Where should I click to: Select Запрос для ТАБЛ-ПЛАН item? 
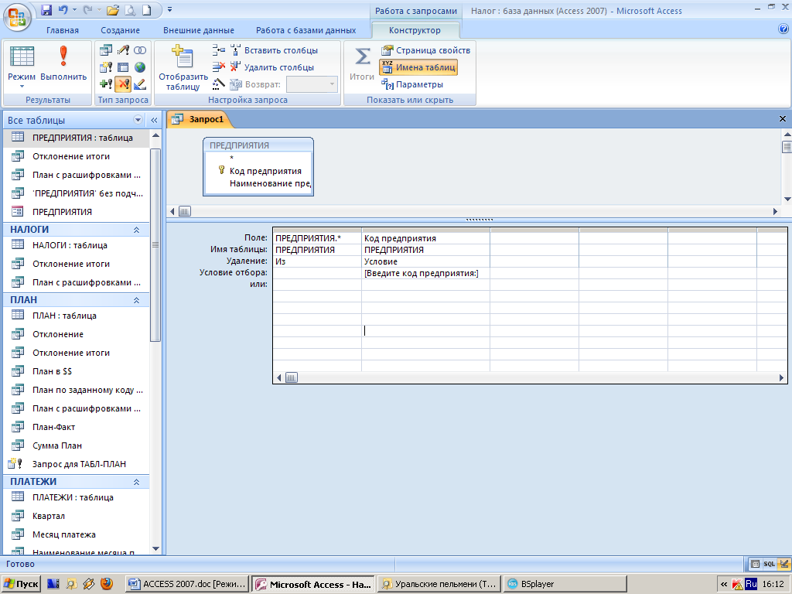77,464
